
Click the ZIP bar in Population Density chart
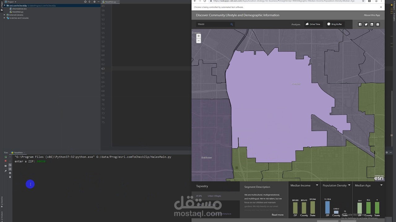point(327,207)
